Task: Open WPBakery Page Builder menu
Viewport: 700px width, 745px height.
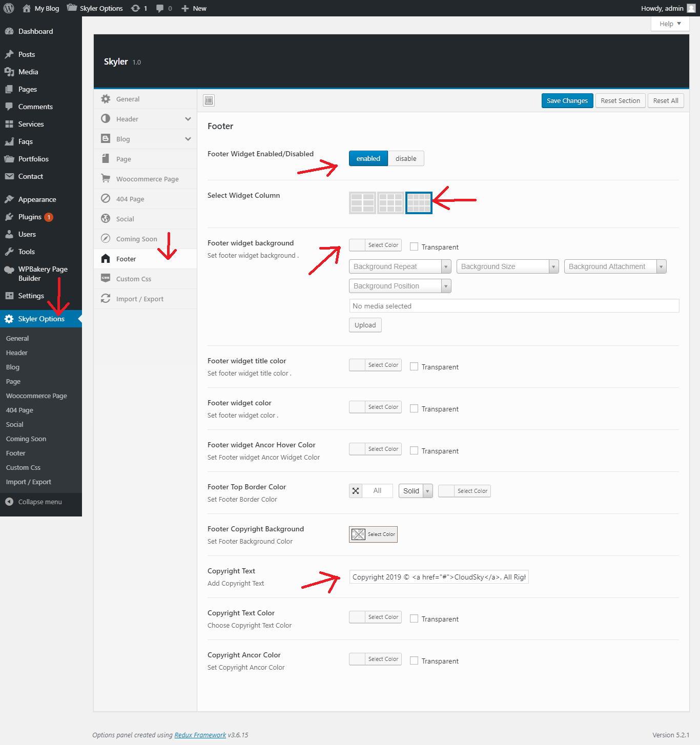Action: 41,274
